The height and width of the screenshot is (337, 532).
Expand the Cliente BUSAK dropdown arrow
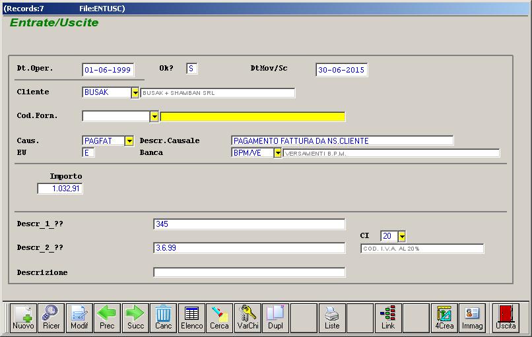[135, 92]
